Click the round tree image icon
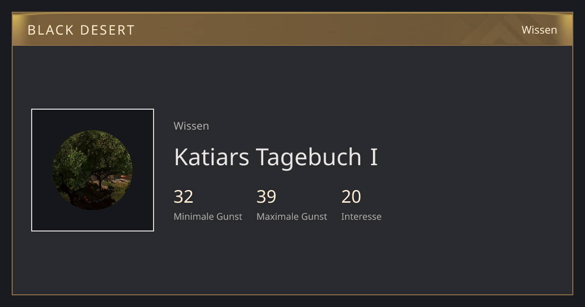Viewport: 585px width, 307px height. click(x=93, y=170)
